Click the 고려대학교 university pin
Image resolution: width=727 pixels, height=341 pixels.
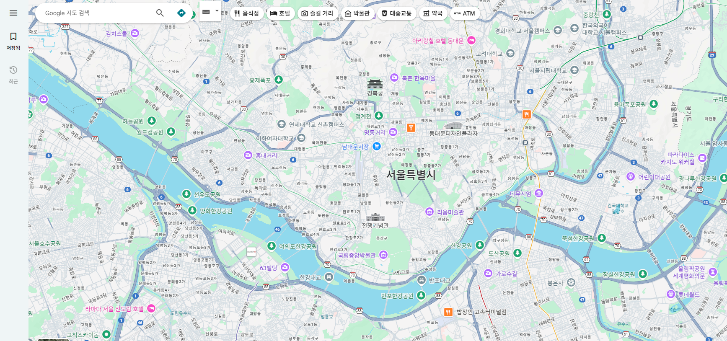(x=510, y=53)
